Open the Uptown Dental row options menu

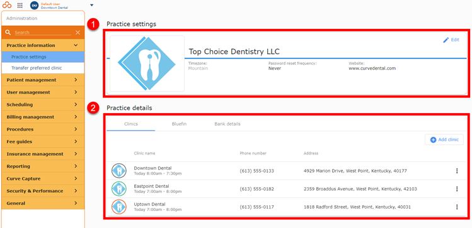[457, 207]
